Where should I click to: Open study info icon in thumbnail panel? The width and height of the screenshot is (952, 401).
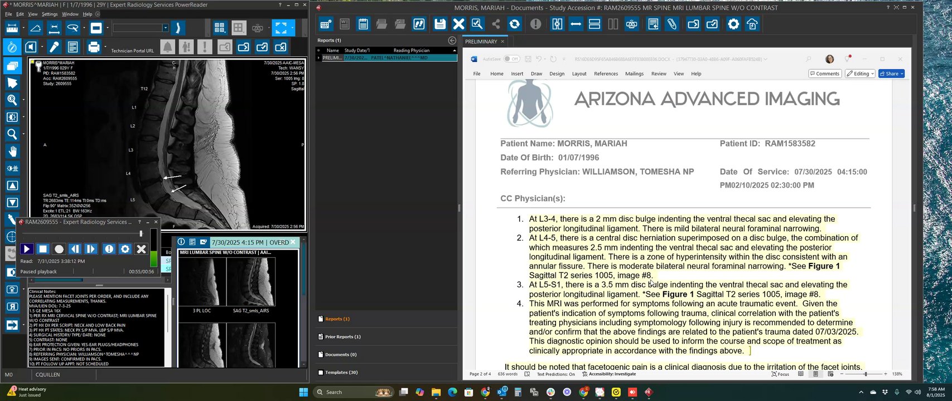point(182,242)
